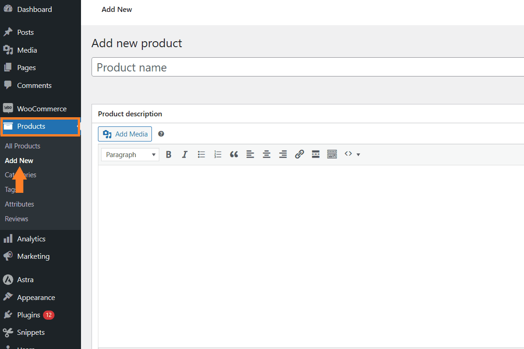The width and height of the screenshot is (524, 349).
Task: Toggle the toolbar keyboard icon
Action: tap(332, 154)
